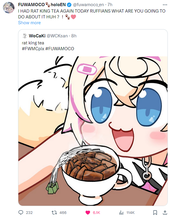The width and height of the screenshot is (171, 218).
Task: Open the view analytics bar chart icon
Action: pyautogui.click(x=121, y=212)
